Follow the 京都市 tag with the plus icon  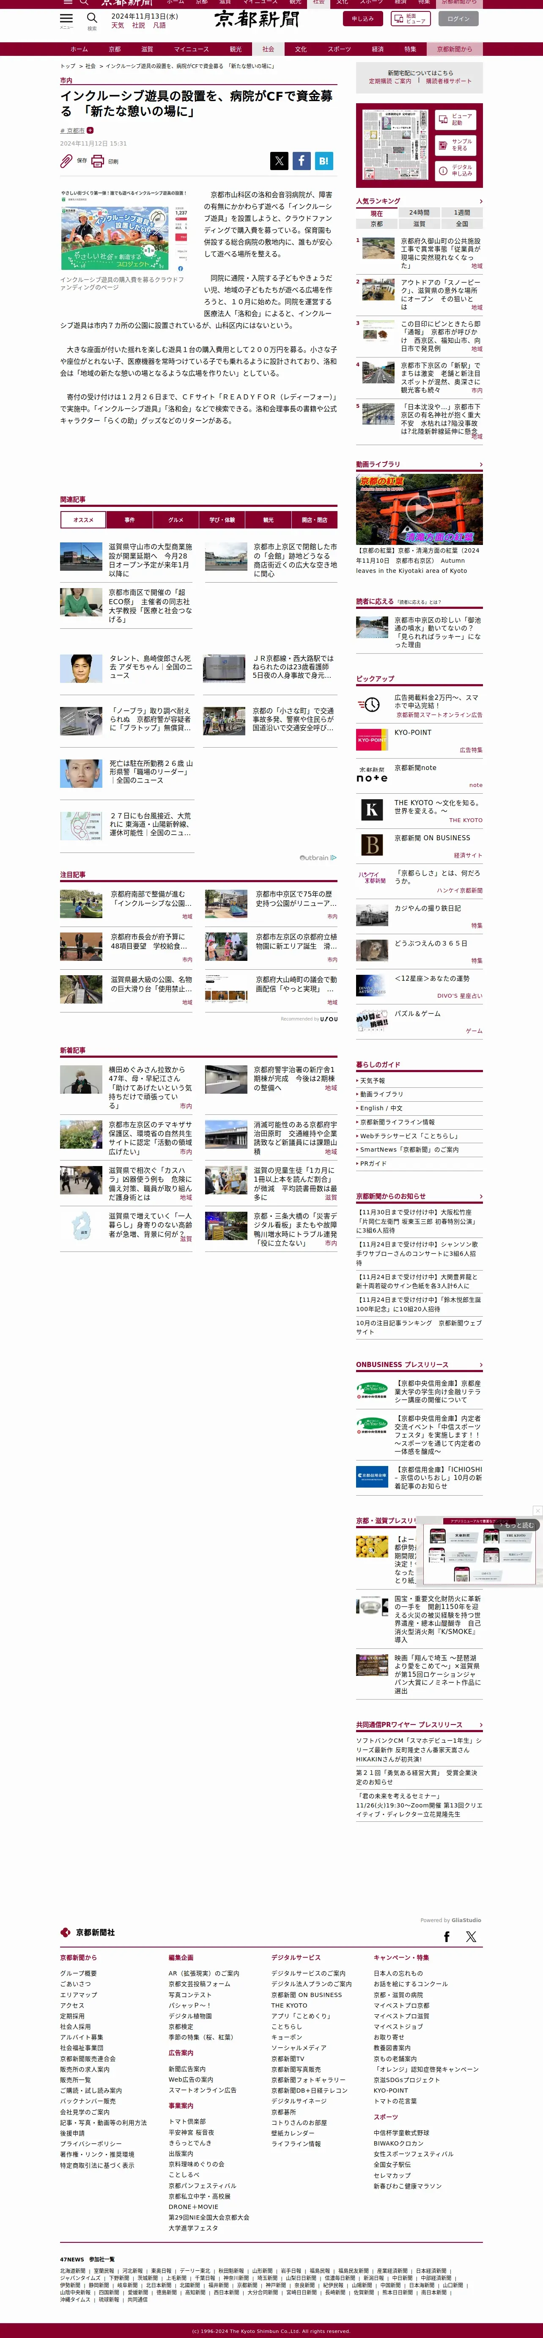90,131
